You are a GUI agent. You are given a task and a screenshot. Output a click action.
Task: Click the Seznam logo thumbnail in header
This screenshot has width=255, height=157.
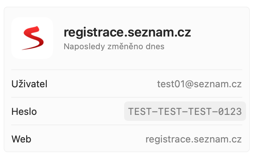(x=32, y=38)
